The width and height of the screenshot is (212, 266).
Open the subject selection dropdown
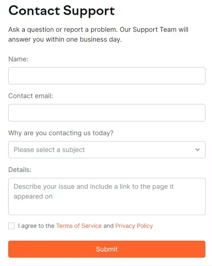[106, 149]
